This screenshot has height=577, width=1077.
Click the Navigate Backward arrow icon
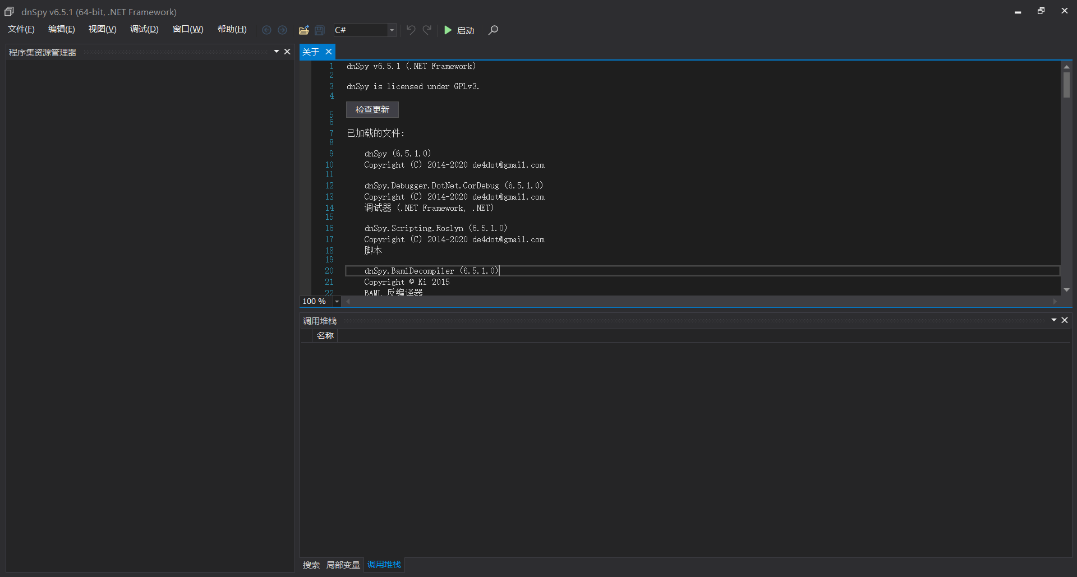[x=267, y=30]
